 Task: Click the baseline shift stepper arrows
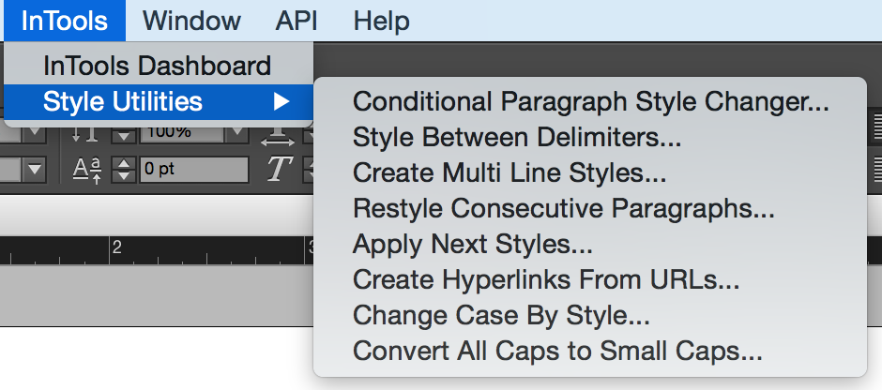(x=123, y=169)
